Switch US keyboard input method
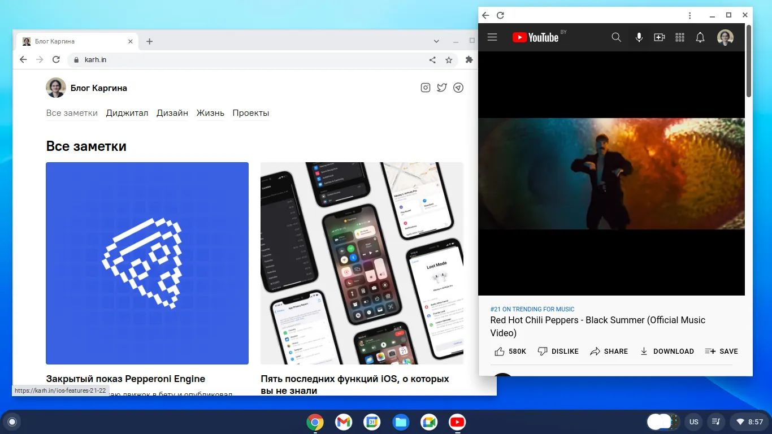 (x=694, y=422)
